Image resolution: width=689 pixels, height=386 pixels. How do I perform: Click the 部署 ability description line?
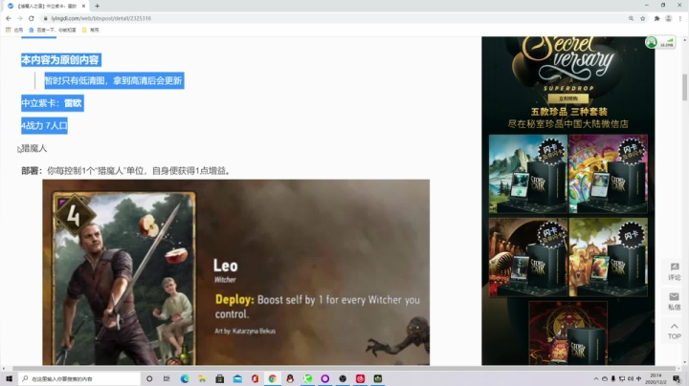click(126, 171)
